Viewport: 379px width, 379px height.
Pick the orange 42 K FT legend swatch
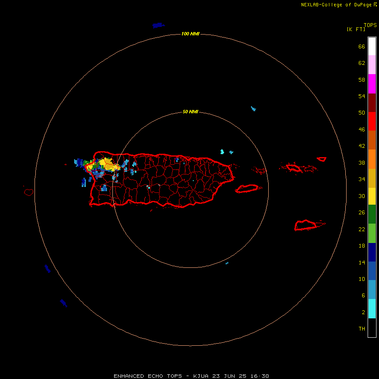click(372, 159)
